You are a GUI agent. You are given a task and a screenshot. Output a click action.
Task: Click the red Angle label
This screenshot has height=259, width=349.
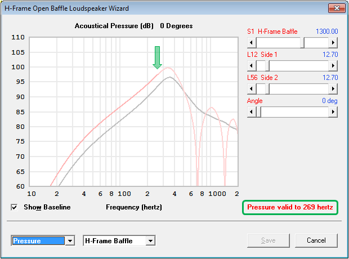click(x=254, y=101)
